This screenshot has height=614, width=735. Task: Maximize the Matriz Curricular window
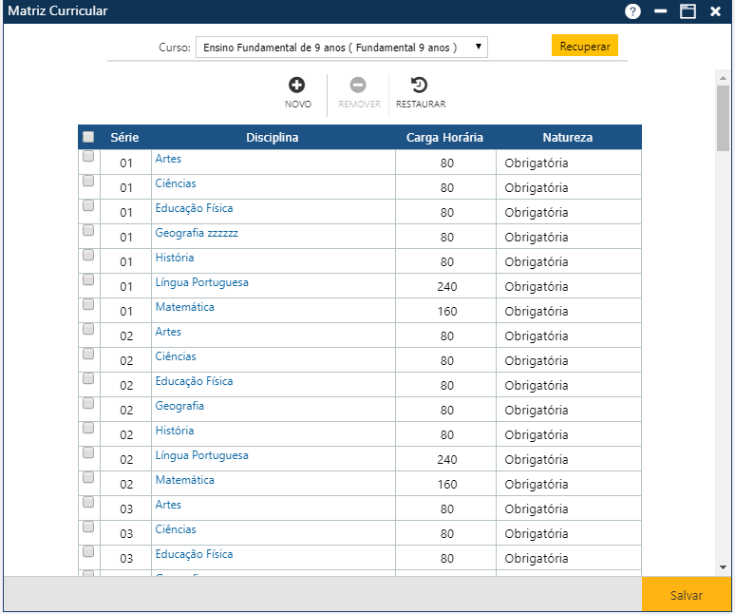coord(688,11)
